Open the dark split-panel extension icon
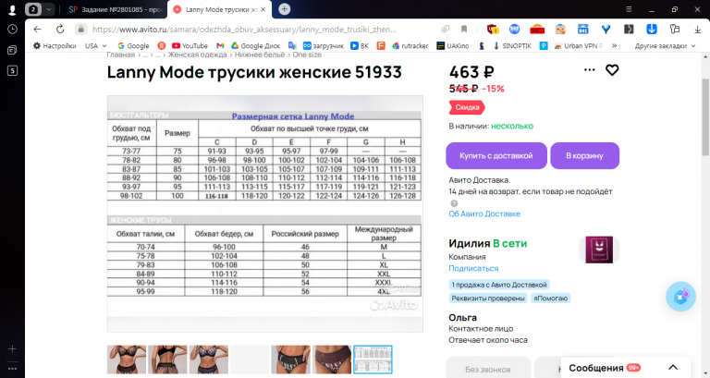 point(629,30)
